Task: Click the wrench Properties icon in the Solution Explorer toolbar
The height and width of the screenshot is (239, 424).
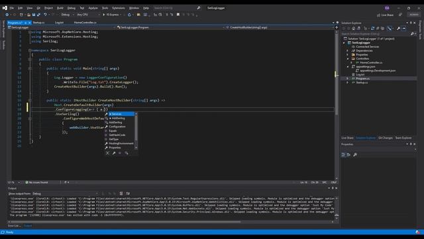Action: click(x=398, y=29)
